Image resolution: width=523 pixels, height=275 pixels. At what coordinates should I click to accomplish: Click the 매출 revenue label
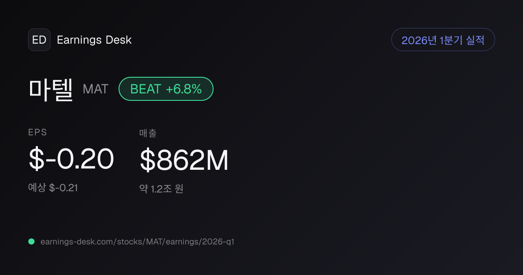pos(147,133)
